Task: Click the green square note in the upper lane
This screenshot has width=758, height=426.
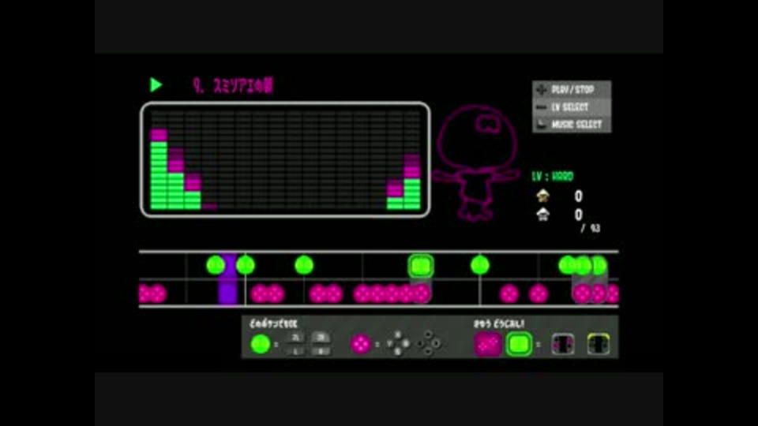Action: [421, 266]
